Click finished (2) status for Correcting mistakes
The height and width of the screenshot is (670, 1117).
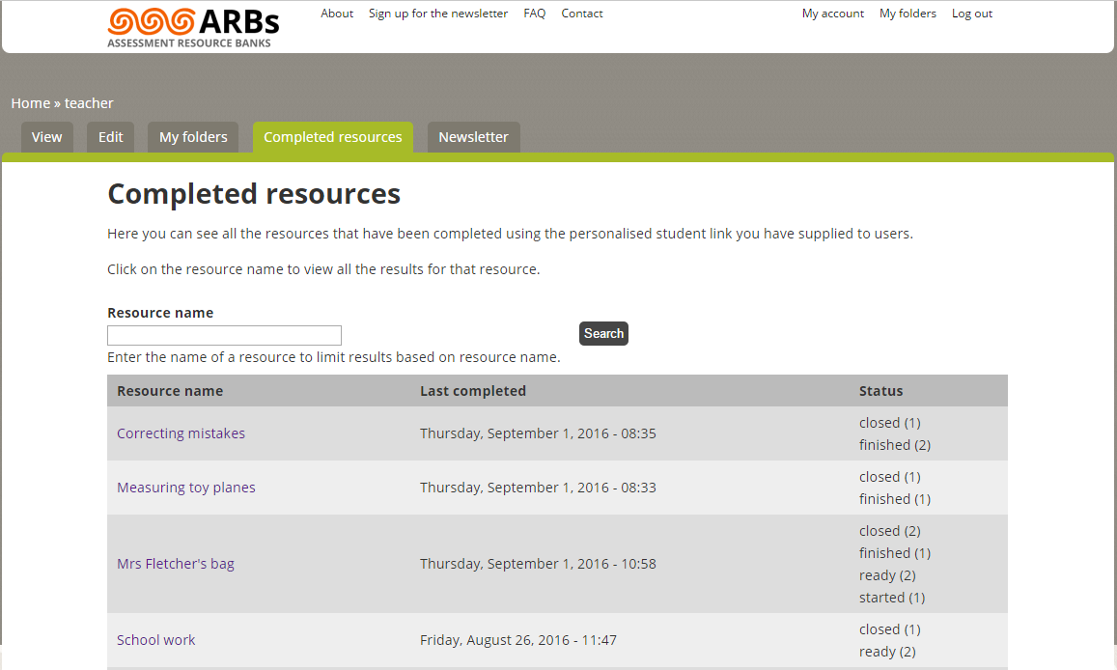pos(895,445)
